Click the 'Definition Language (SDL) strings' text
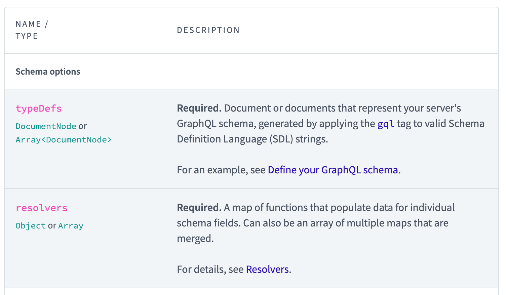 252,139
